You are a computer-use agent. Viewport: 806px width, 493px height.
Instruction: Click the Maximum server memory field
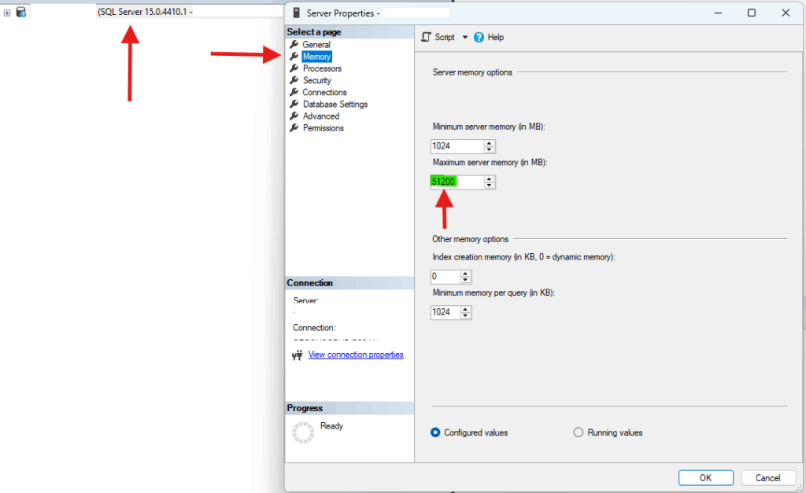pyautogui.click(x=457, y=182)
